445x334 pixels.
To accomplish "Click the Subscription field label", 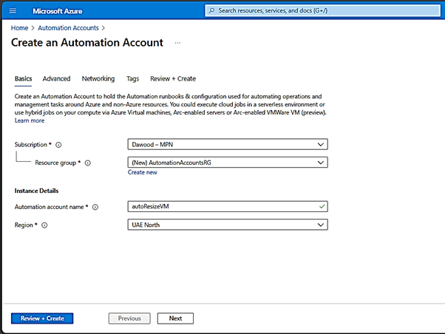I will [31, 144].
